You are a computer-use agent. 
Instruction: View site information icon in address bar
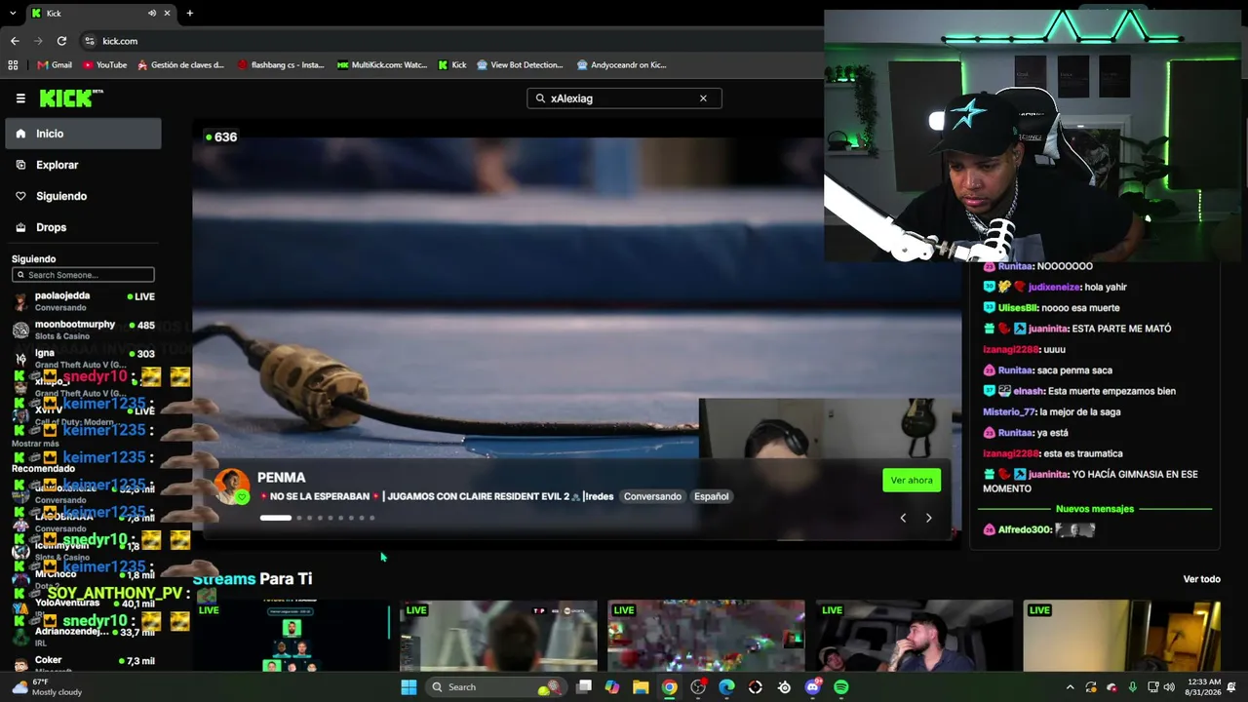90,41
